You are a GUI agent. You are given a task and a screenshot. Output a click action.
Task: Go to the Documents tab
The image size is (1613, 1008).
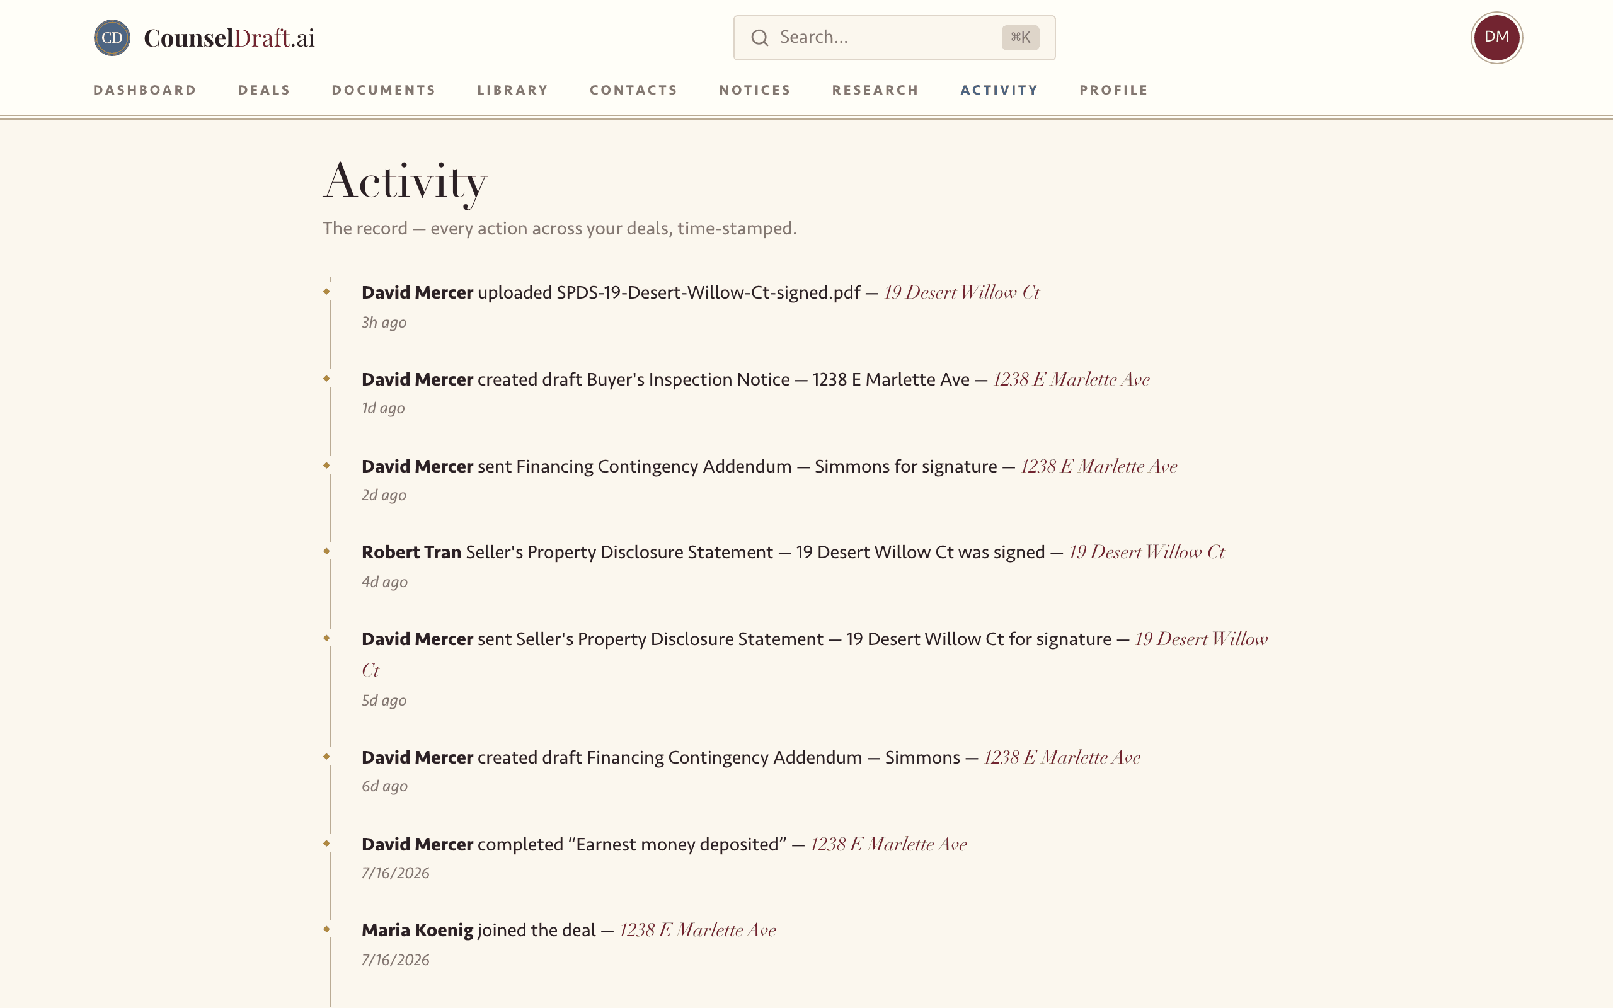pos(384,90)
